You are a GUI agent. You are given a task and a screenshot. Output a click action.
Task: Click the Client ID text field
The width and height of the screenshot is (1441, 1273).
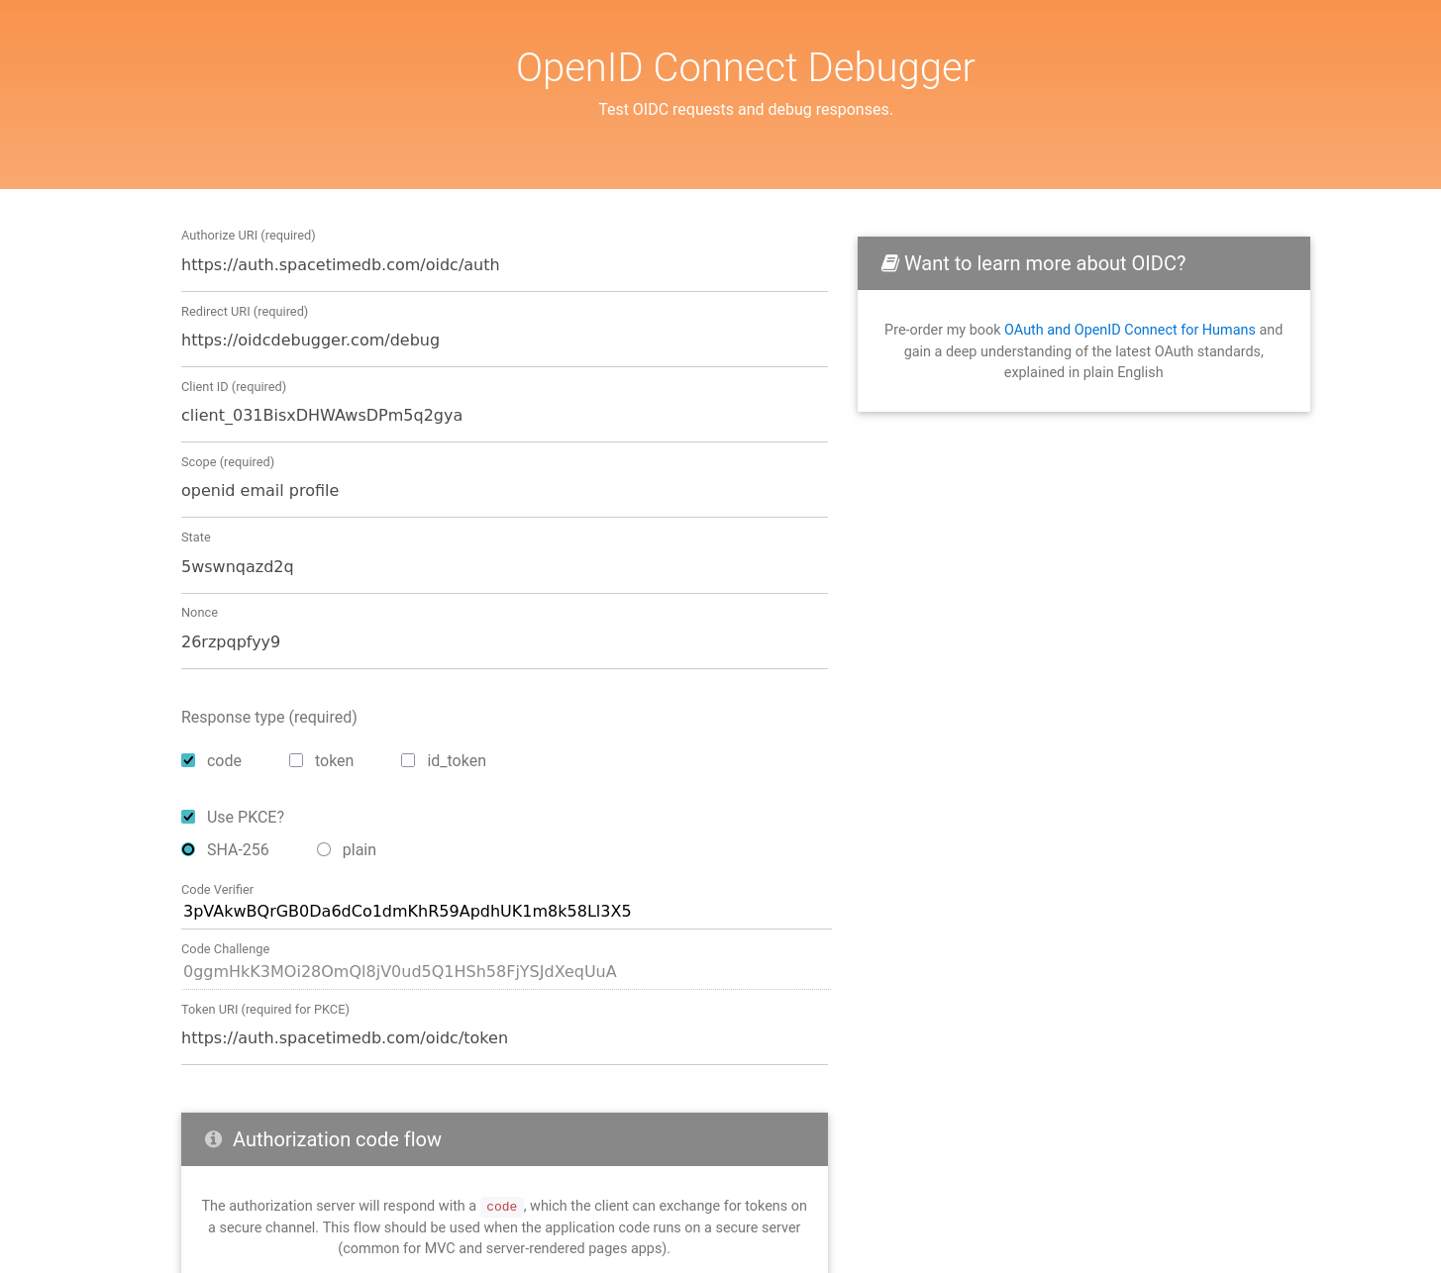[504, 416]
